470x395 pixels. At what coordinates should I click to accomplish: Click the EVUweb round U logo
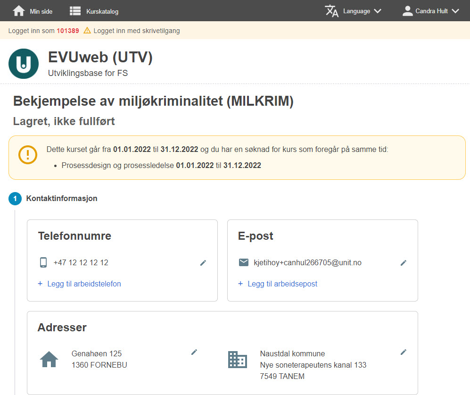pos(24,64)
